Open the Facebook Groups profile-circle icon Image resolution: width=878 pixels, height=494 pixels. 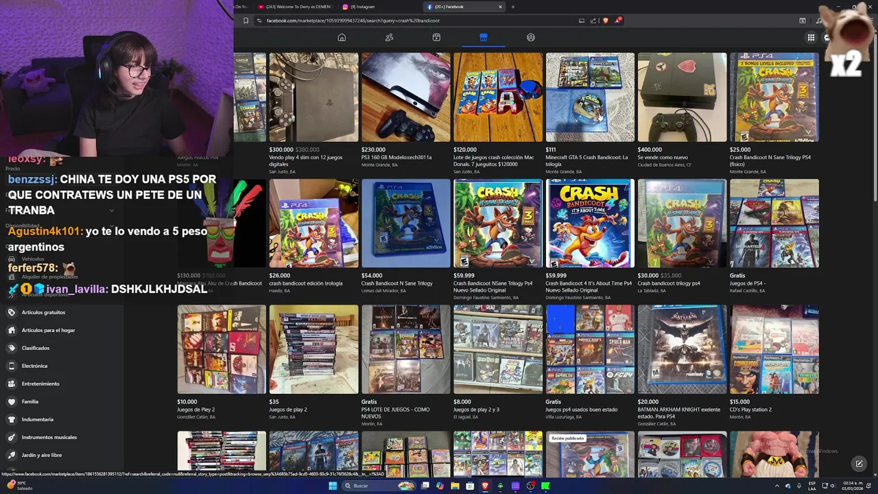(x=530, y=37)
